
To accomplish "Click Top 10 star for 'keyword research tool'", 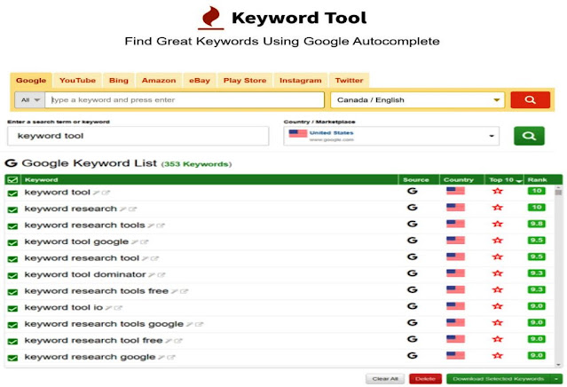I will [498, 257].
